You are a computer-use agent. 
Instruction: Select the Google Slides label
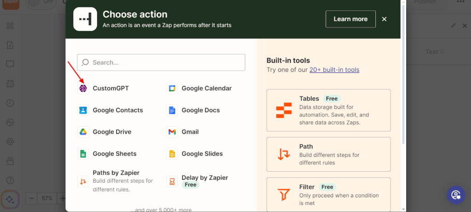pos(202,154)
